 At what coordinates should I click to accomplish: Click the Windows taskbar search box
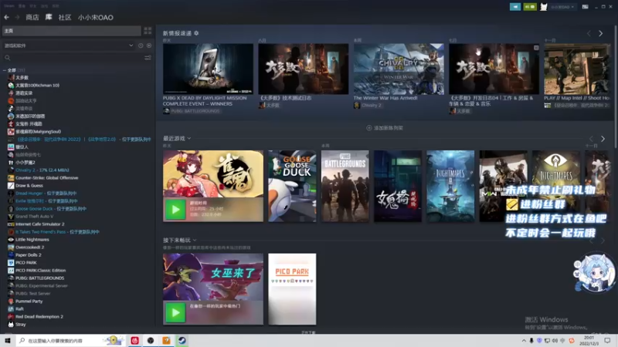[71, 340]
